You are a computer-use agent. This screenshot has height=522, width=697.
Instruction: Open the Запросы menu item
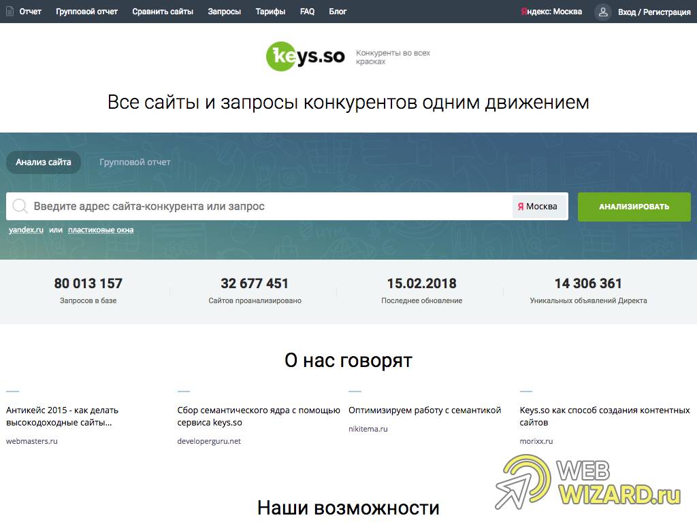(225, 12)
